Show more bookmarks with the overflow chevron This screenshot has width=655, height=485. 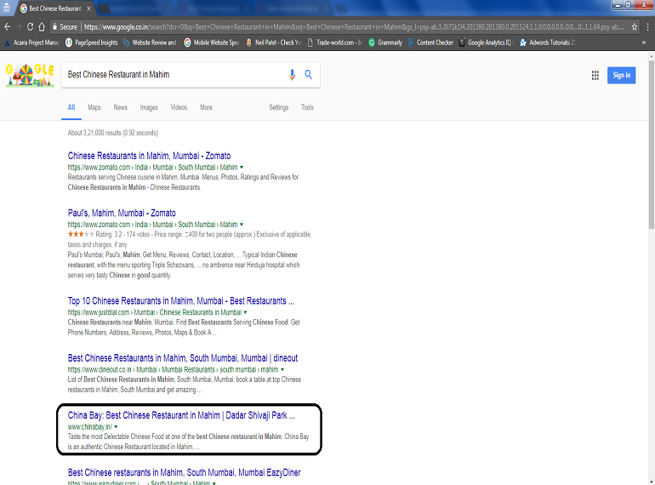(x=644, y=43)
